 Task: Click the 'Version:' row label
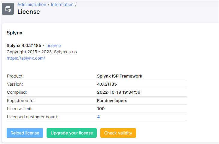pos(15,84)
